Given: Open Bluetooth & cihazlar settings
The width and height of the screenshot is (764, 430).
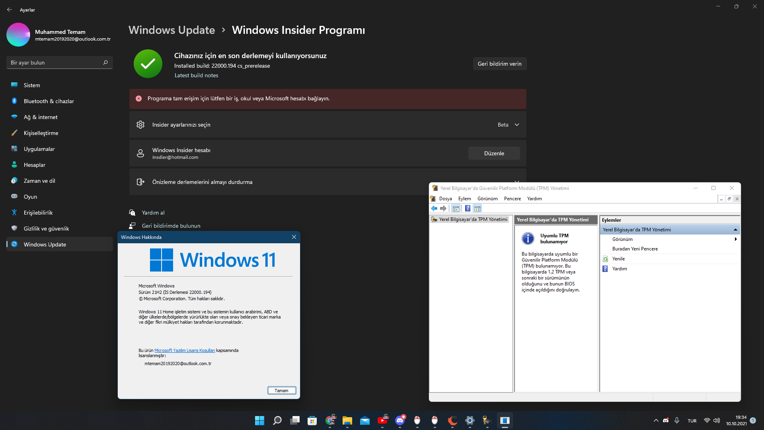Looking at the screenshot, I should pos(49,101).
